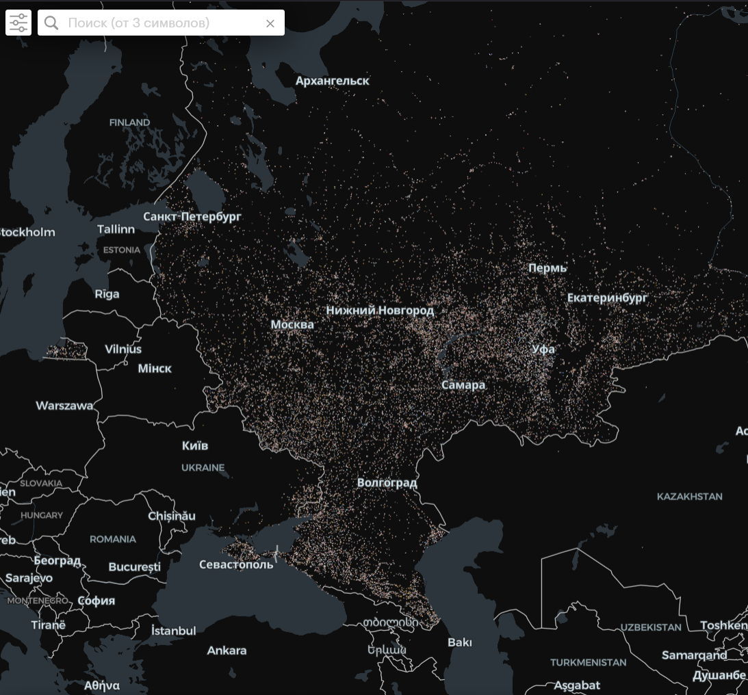Image resolution: width=748 pixels, height=695 pixels.
Task: Select Самара on the map
Action: 463,385
